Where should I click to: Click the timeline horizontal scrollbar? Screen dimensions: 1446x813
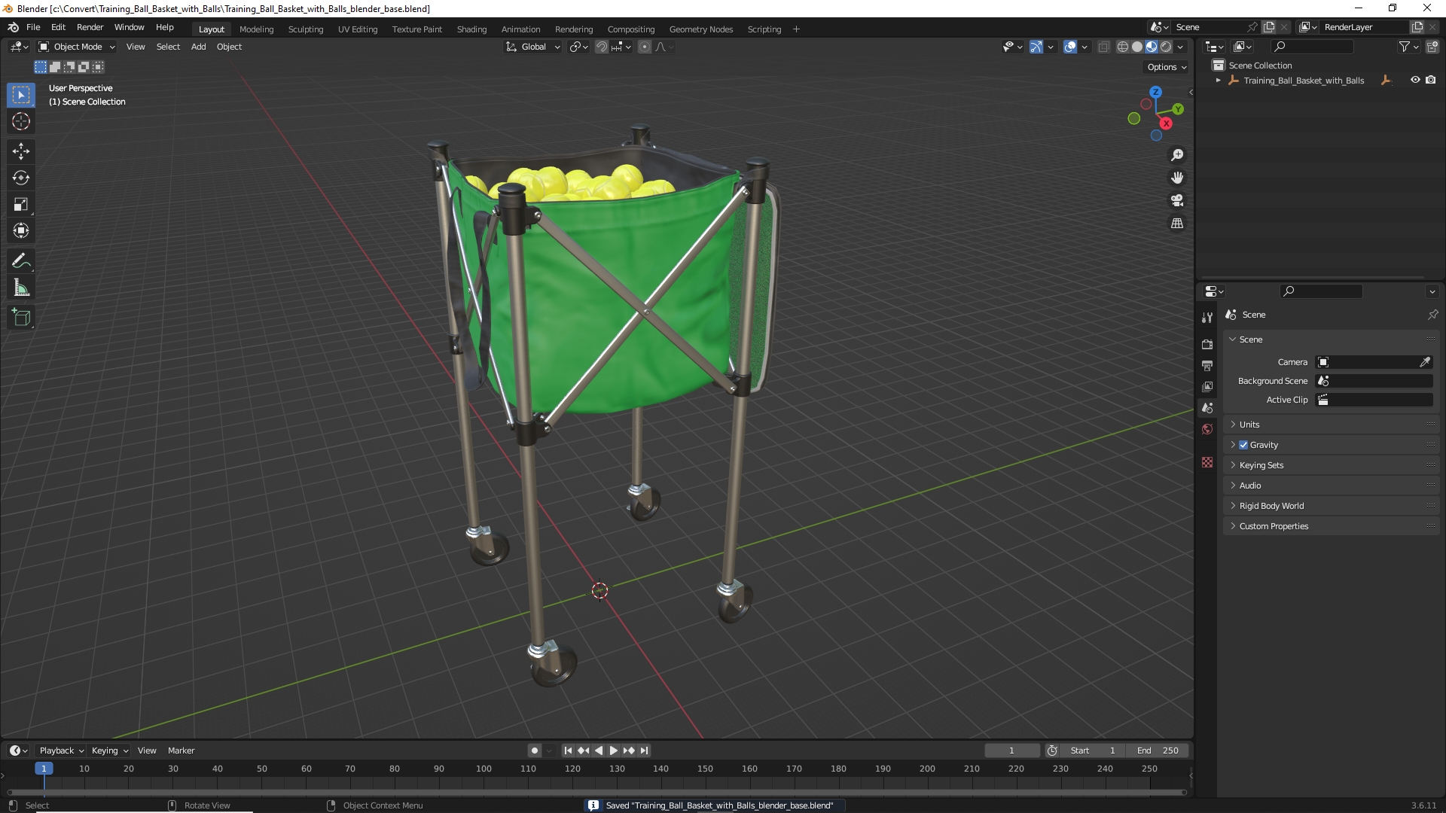coord(597,792)
